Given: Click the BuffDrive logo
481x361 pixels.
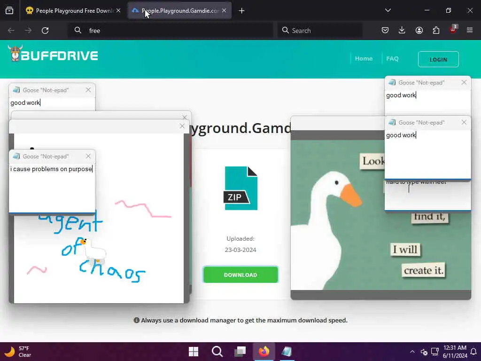Looking at the screenshot, I should tap(53, 55).
